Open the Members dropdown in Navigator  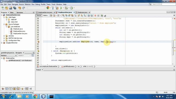click(x=9, y=56)
